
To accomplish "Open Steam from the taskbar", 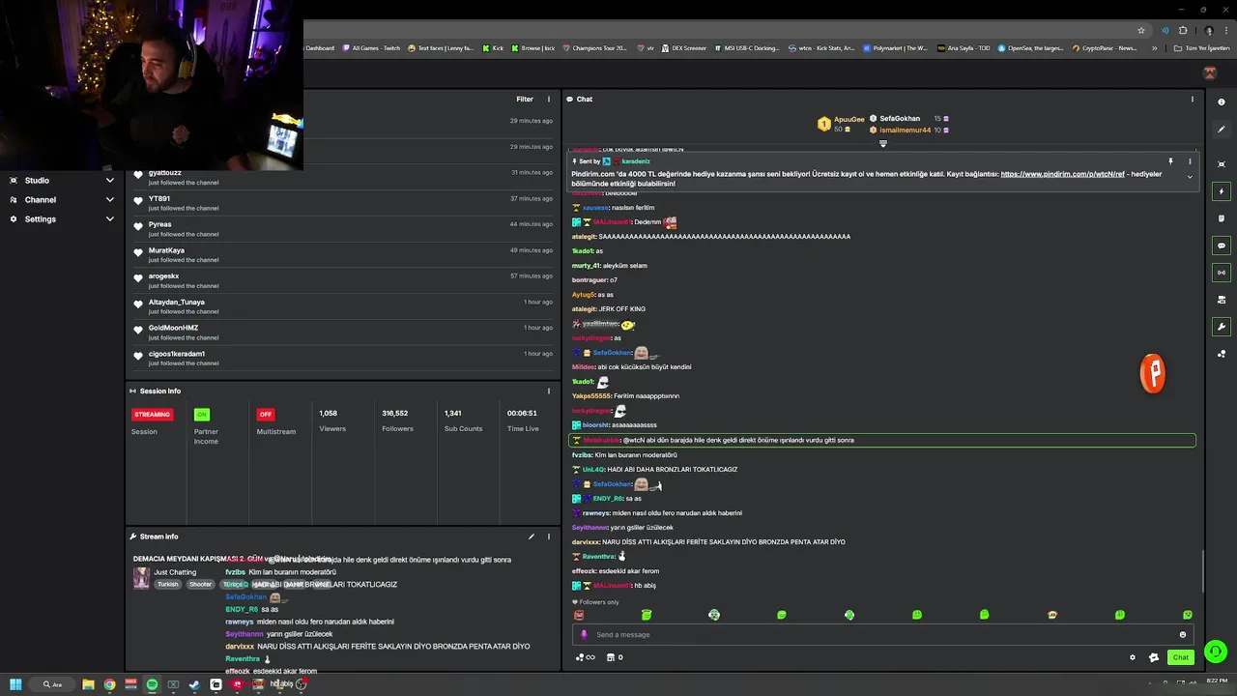I will (x=194, y=684).
